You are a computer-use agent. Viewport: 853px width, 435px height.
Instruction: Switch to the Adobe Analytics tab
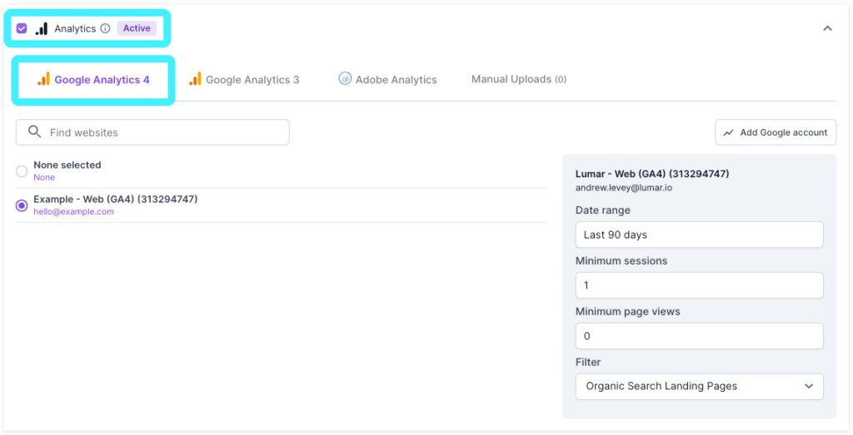396,80
